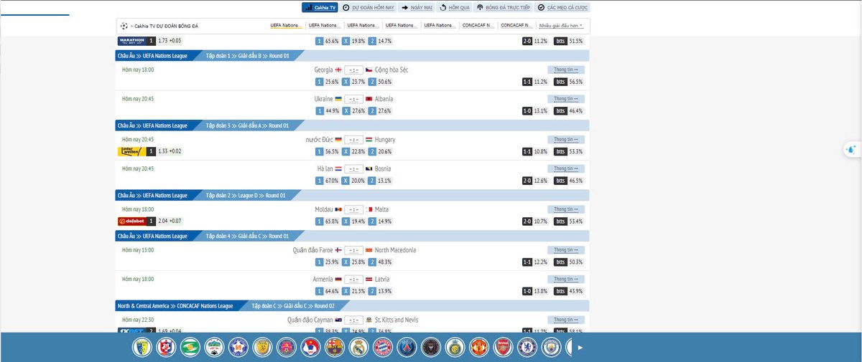This screenshot has width=862, height=362.
Task: Open league header Tập đoàn 2 League D
Action: pyautogui.click(x=246, y=195)
